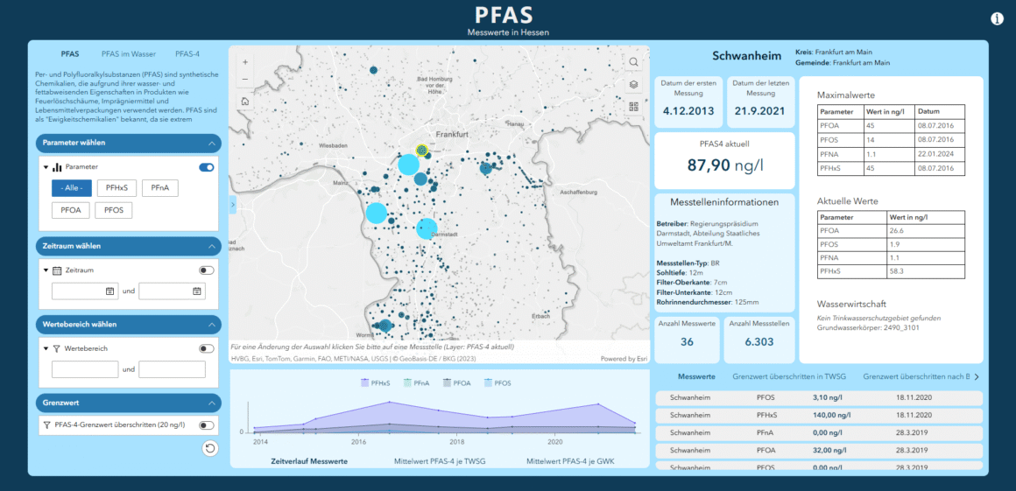Click the Wertebereich maximum value field
Image resolution: width=1016 pixels, height=491 pixels.
click(173, 369)
